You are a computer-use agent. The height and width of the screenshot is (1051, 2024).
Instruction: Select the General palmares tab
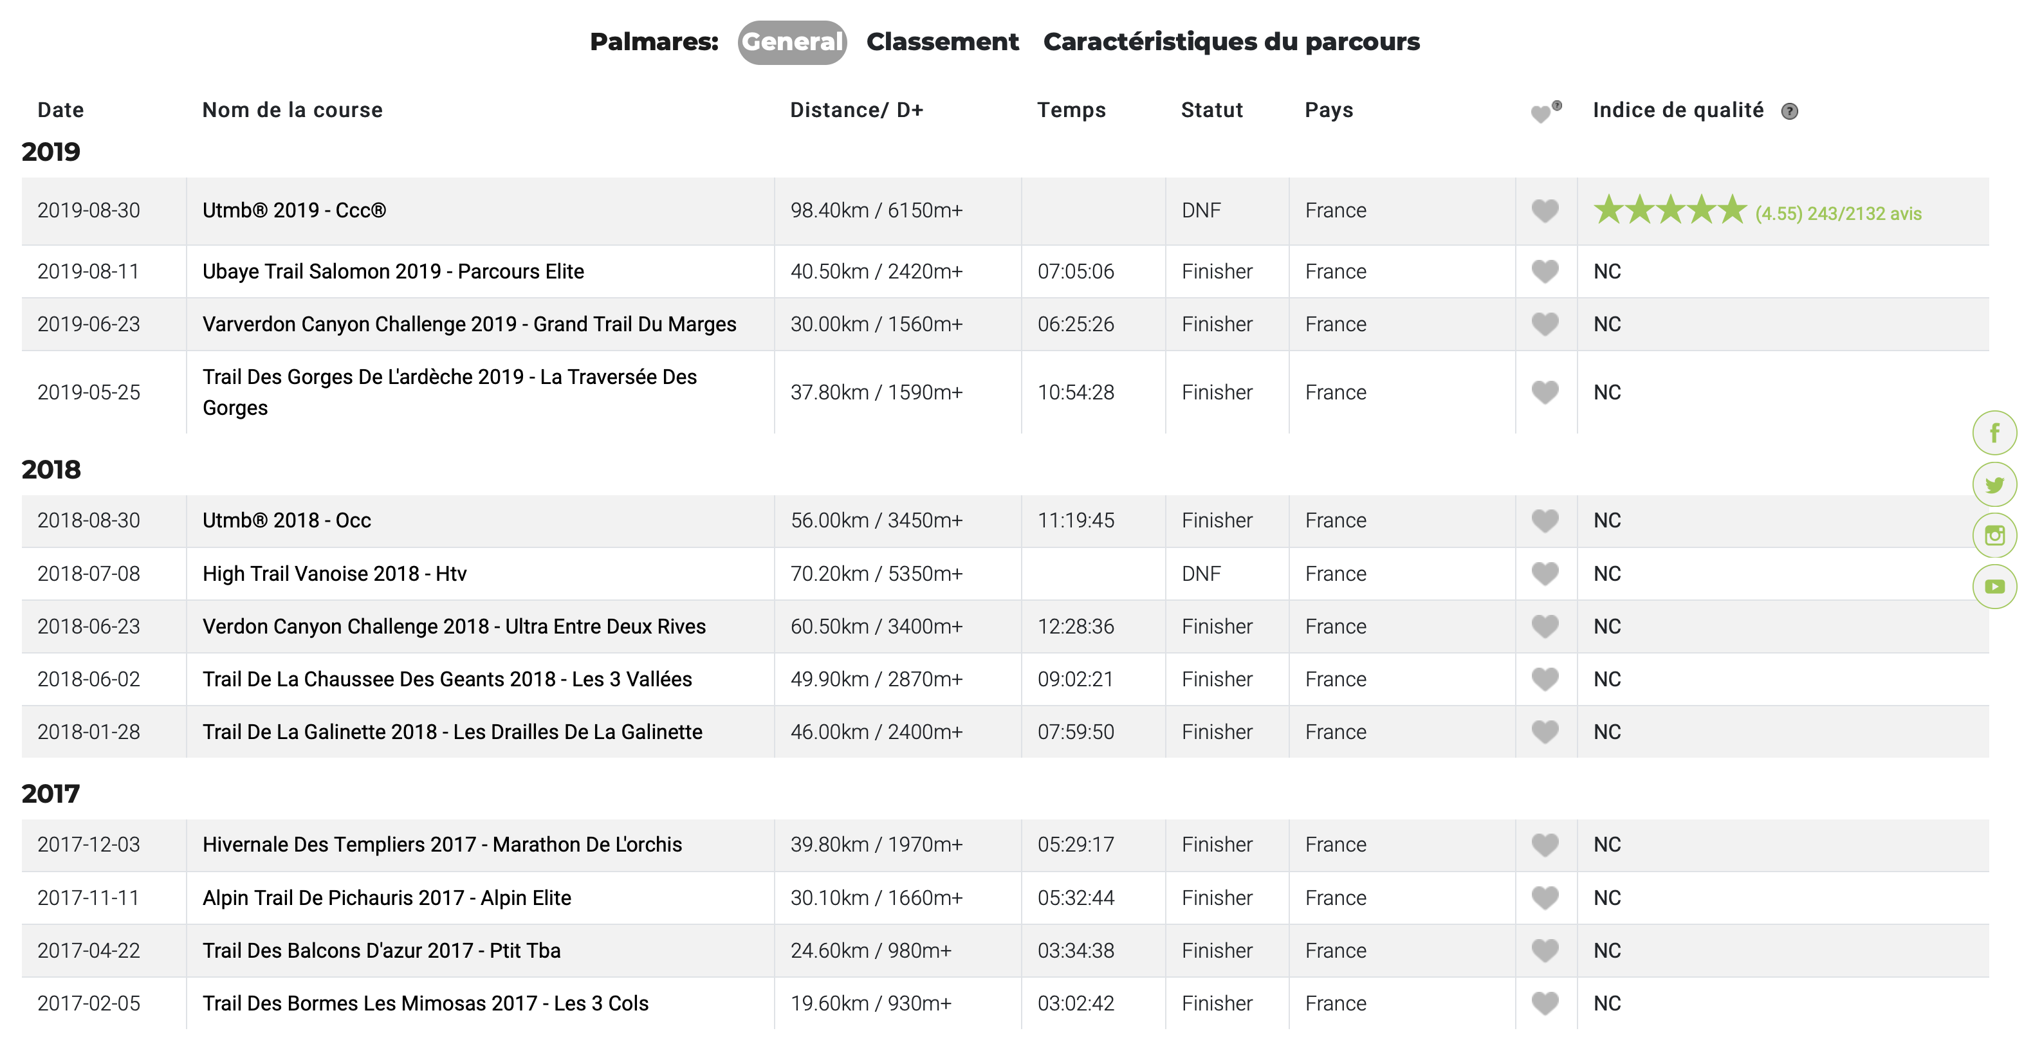(792, 42)
